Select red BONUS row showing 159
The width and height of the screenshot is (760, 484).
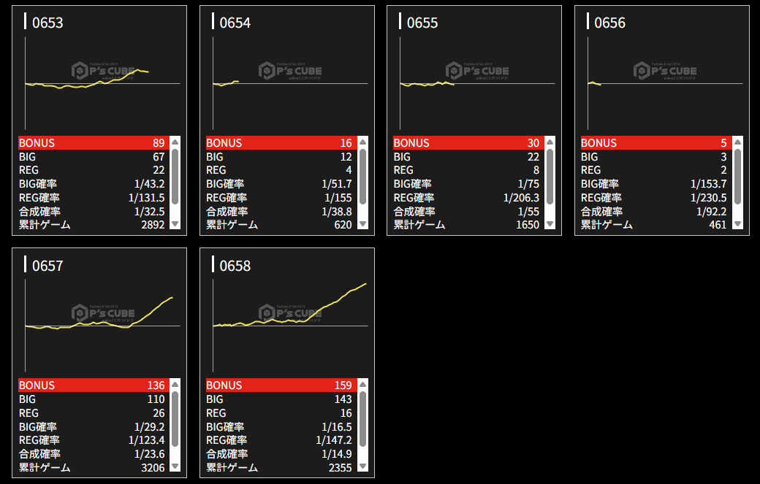280,385
